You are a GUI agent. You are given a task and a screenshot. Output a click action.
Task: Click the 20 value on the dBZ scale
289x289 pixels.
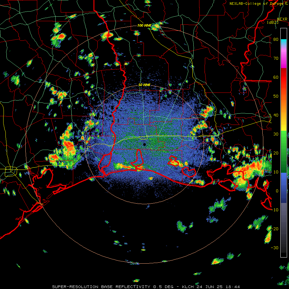(x=276, y=153)
